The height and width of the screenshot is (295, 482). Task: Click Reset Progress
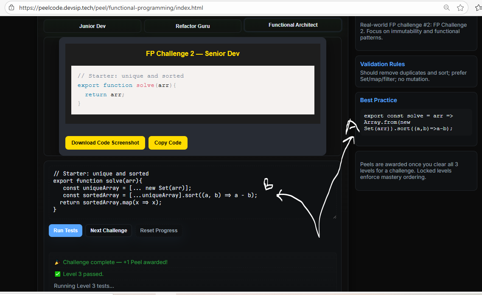(159, 230)
